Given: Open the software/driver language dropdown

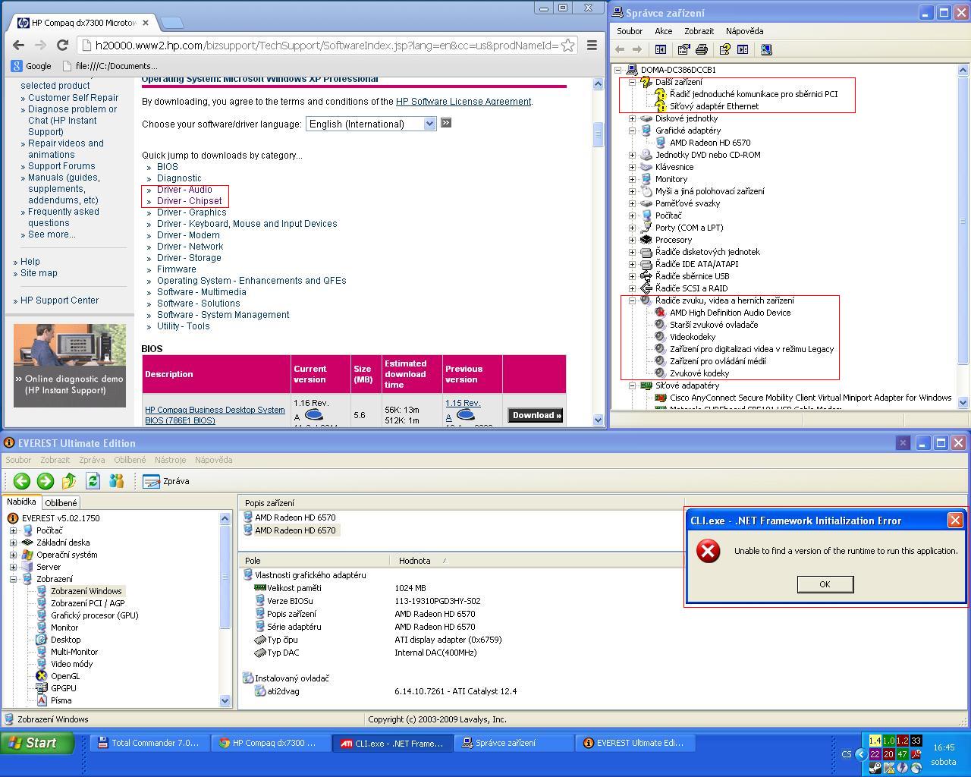Looking at the screenshot, I should [x=371, y=124].
